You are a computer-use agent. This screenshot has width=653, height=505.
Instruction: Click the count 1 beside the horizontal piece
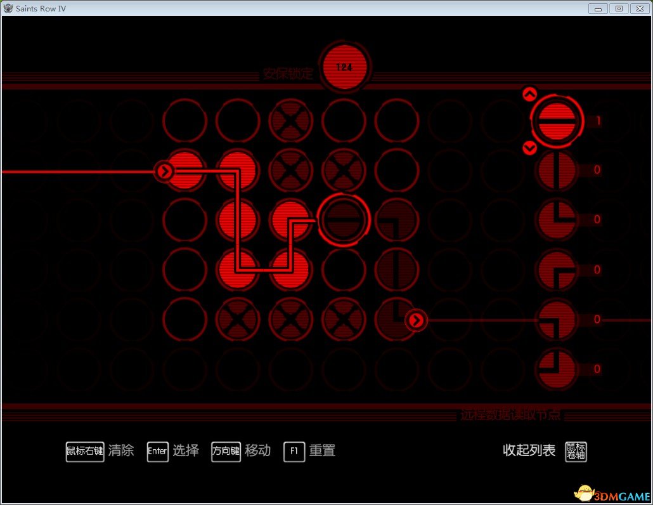click(598, 121)
